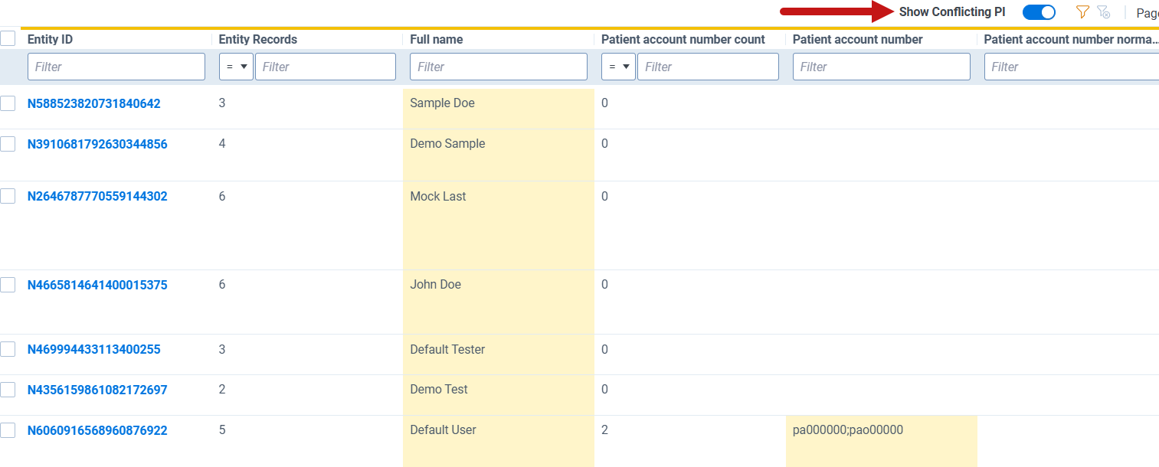
Task: Open entity N4356159861082172697
Action: [x=97, y=390]
